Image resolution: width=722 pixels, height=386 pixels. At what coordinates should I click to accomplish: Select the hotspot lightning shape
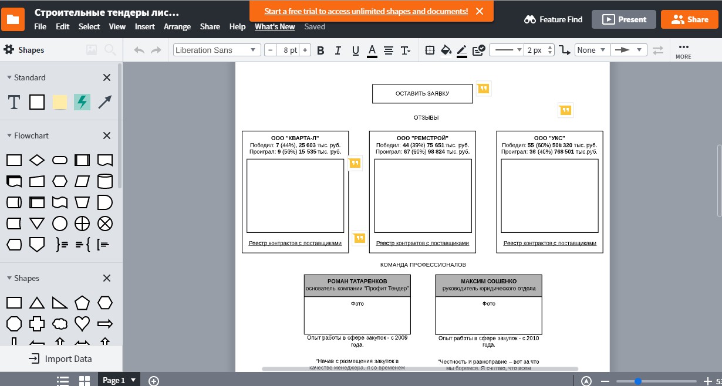(x=82, y=103)
